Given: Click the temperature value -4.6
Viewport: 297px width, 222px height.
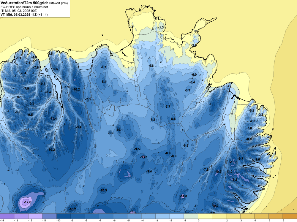Looking at the screenshot, I should (151, 66).
